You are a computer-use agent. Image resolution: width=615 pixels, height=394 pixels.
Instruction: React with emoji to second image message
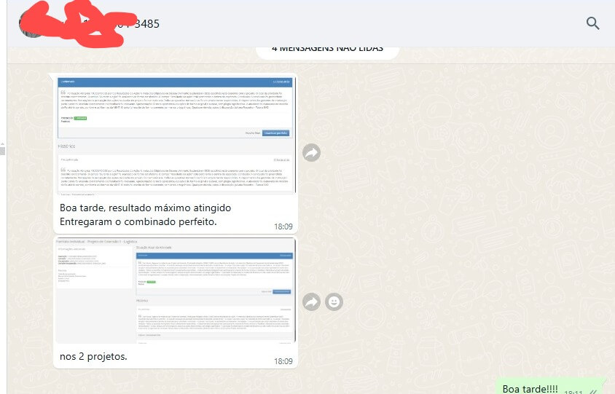[x=334, y=302]
